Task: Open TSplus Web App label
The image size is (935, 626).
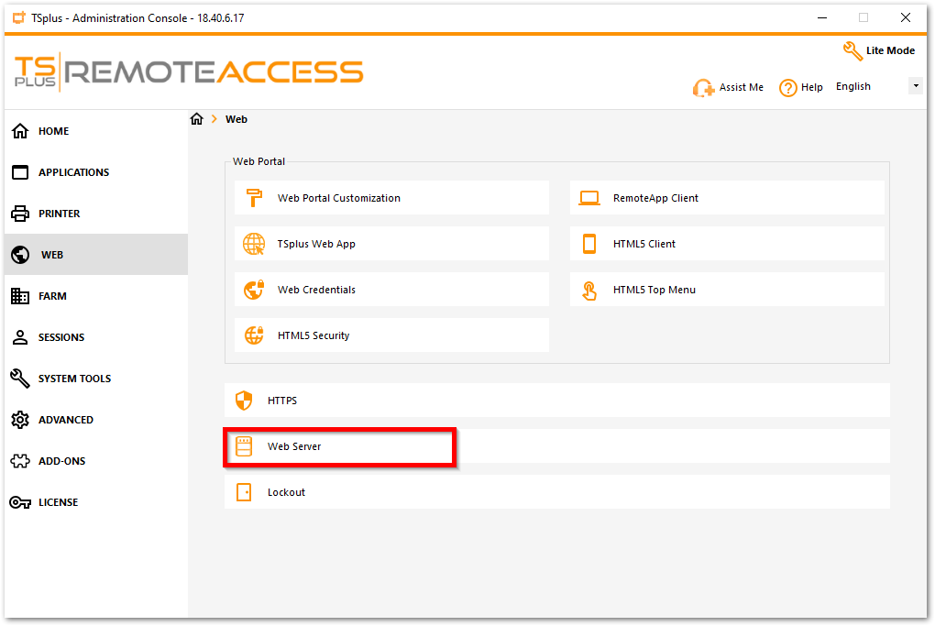Action: tap(316, 244)
